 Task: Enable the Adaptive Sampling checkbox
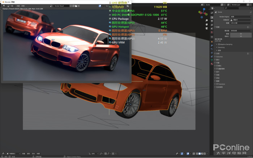click(x=219, y=44)
